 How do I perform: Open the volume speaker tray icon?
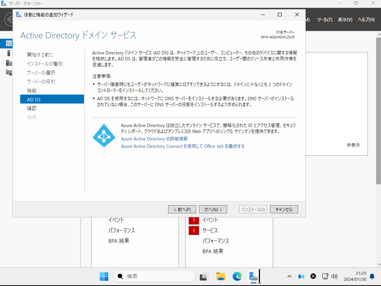click(x=334, y=276)
